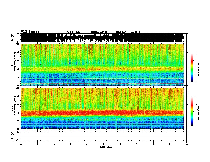The width and height of the screenshot is (210, 162).
Task: Click the "-5" tick on ch.1(V) axis
Action: tap(18, 42)
